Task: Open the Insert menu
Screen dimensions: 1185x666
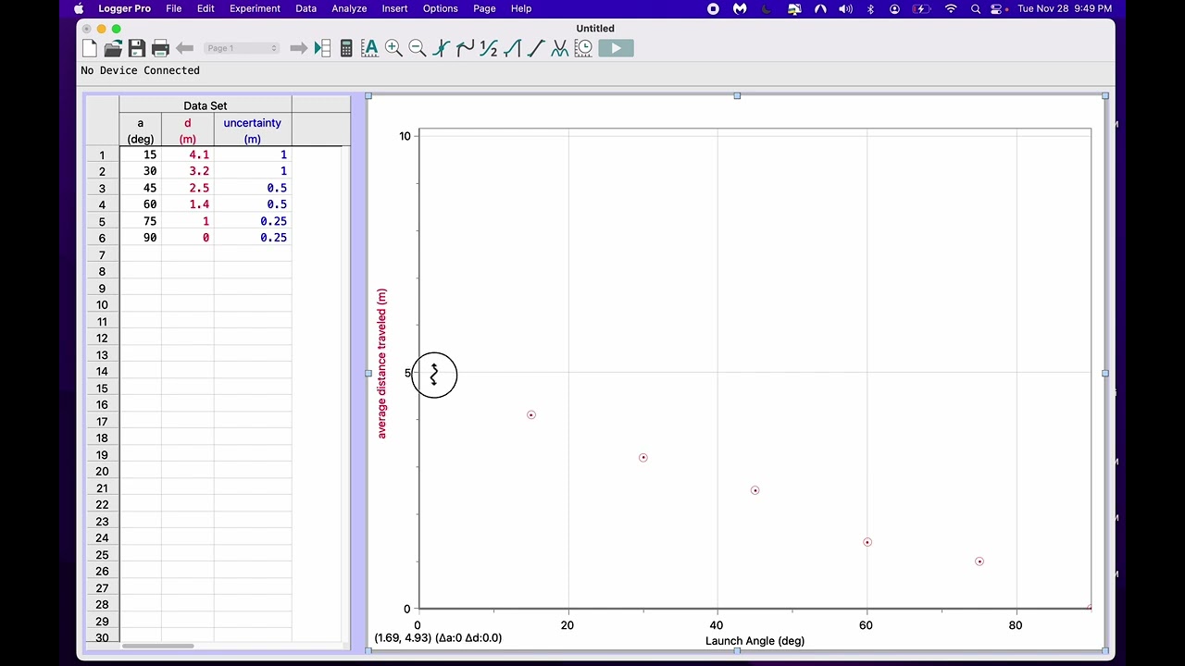Action: [394, 8]
